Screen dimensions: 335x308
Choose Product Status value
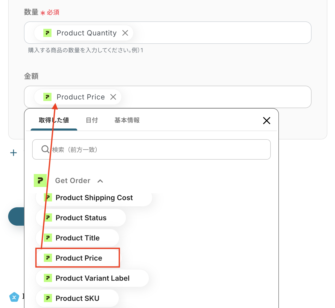pos(81,218)
